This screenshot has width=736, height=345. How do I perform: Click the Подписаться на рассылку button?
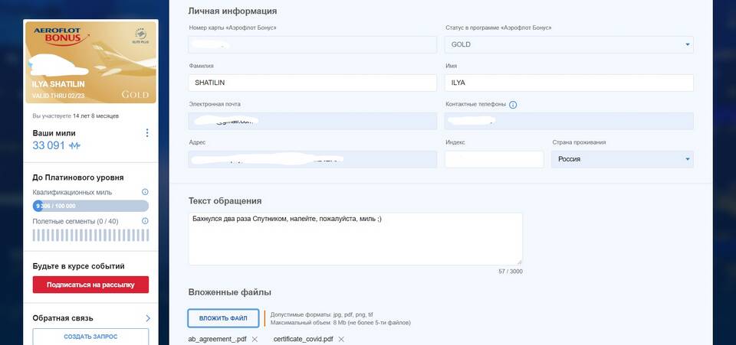[90, 285]
